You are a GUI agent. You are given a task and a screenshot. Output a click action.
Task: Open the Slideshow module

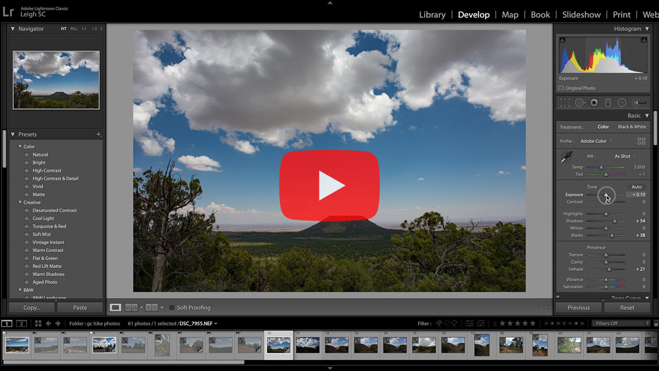(581, 14)
